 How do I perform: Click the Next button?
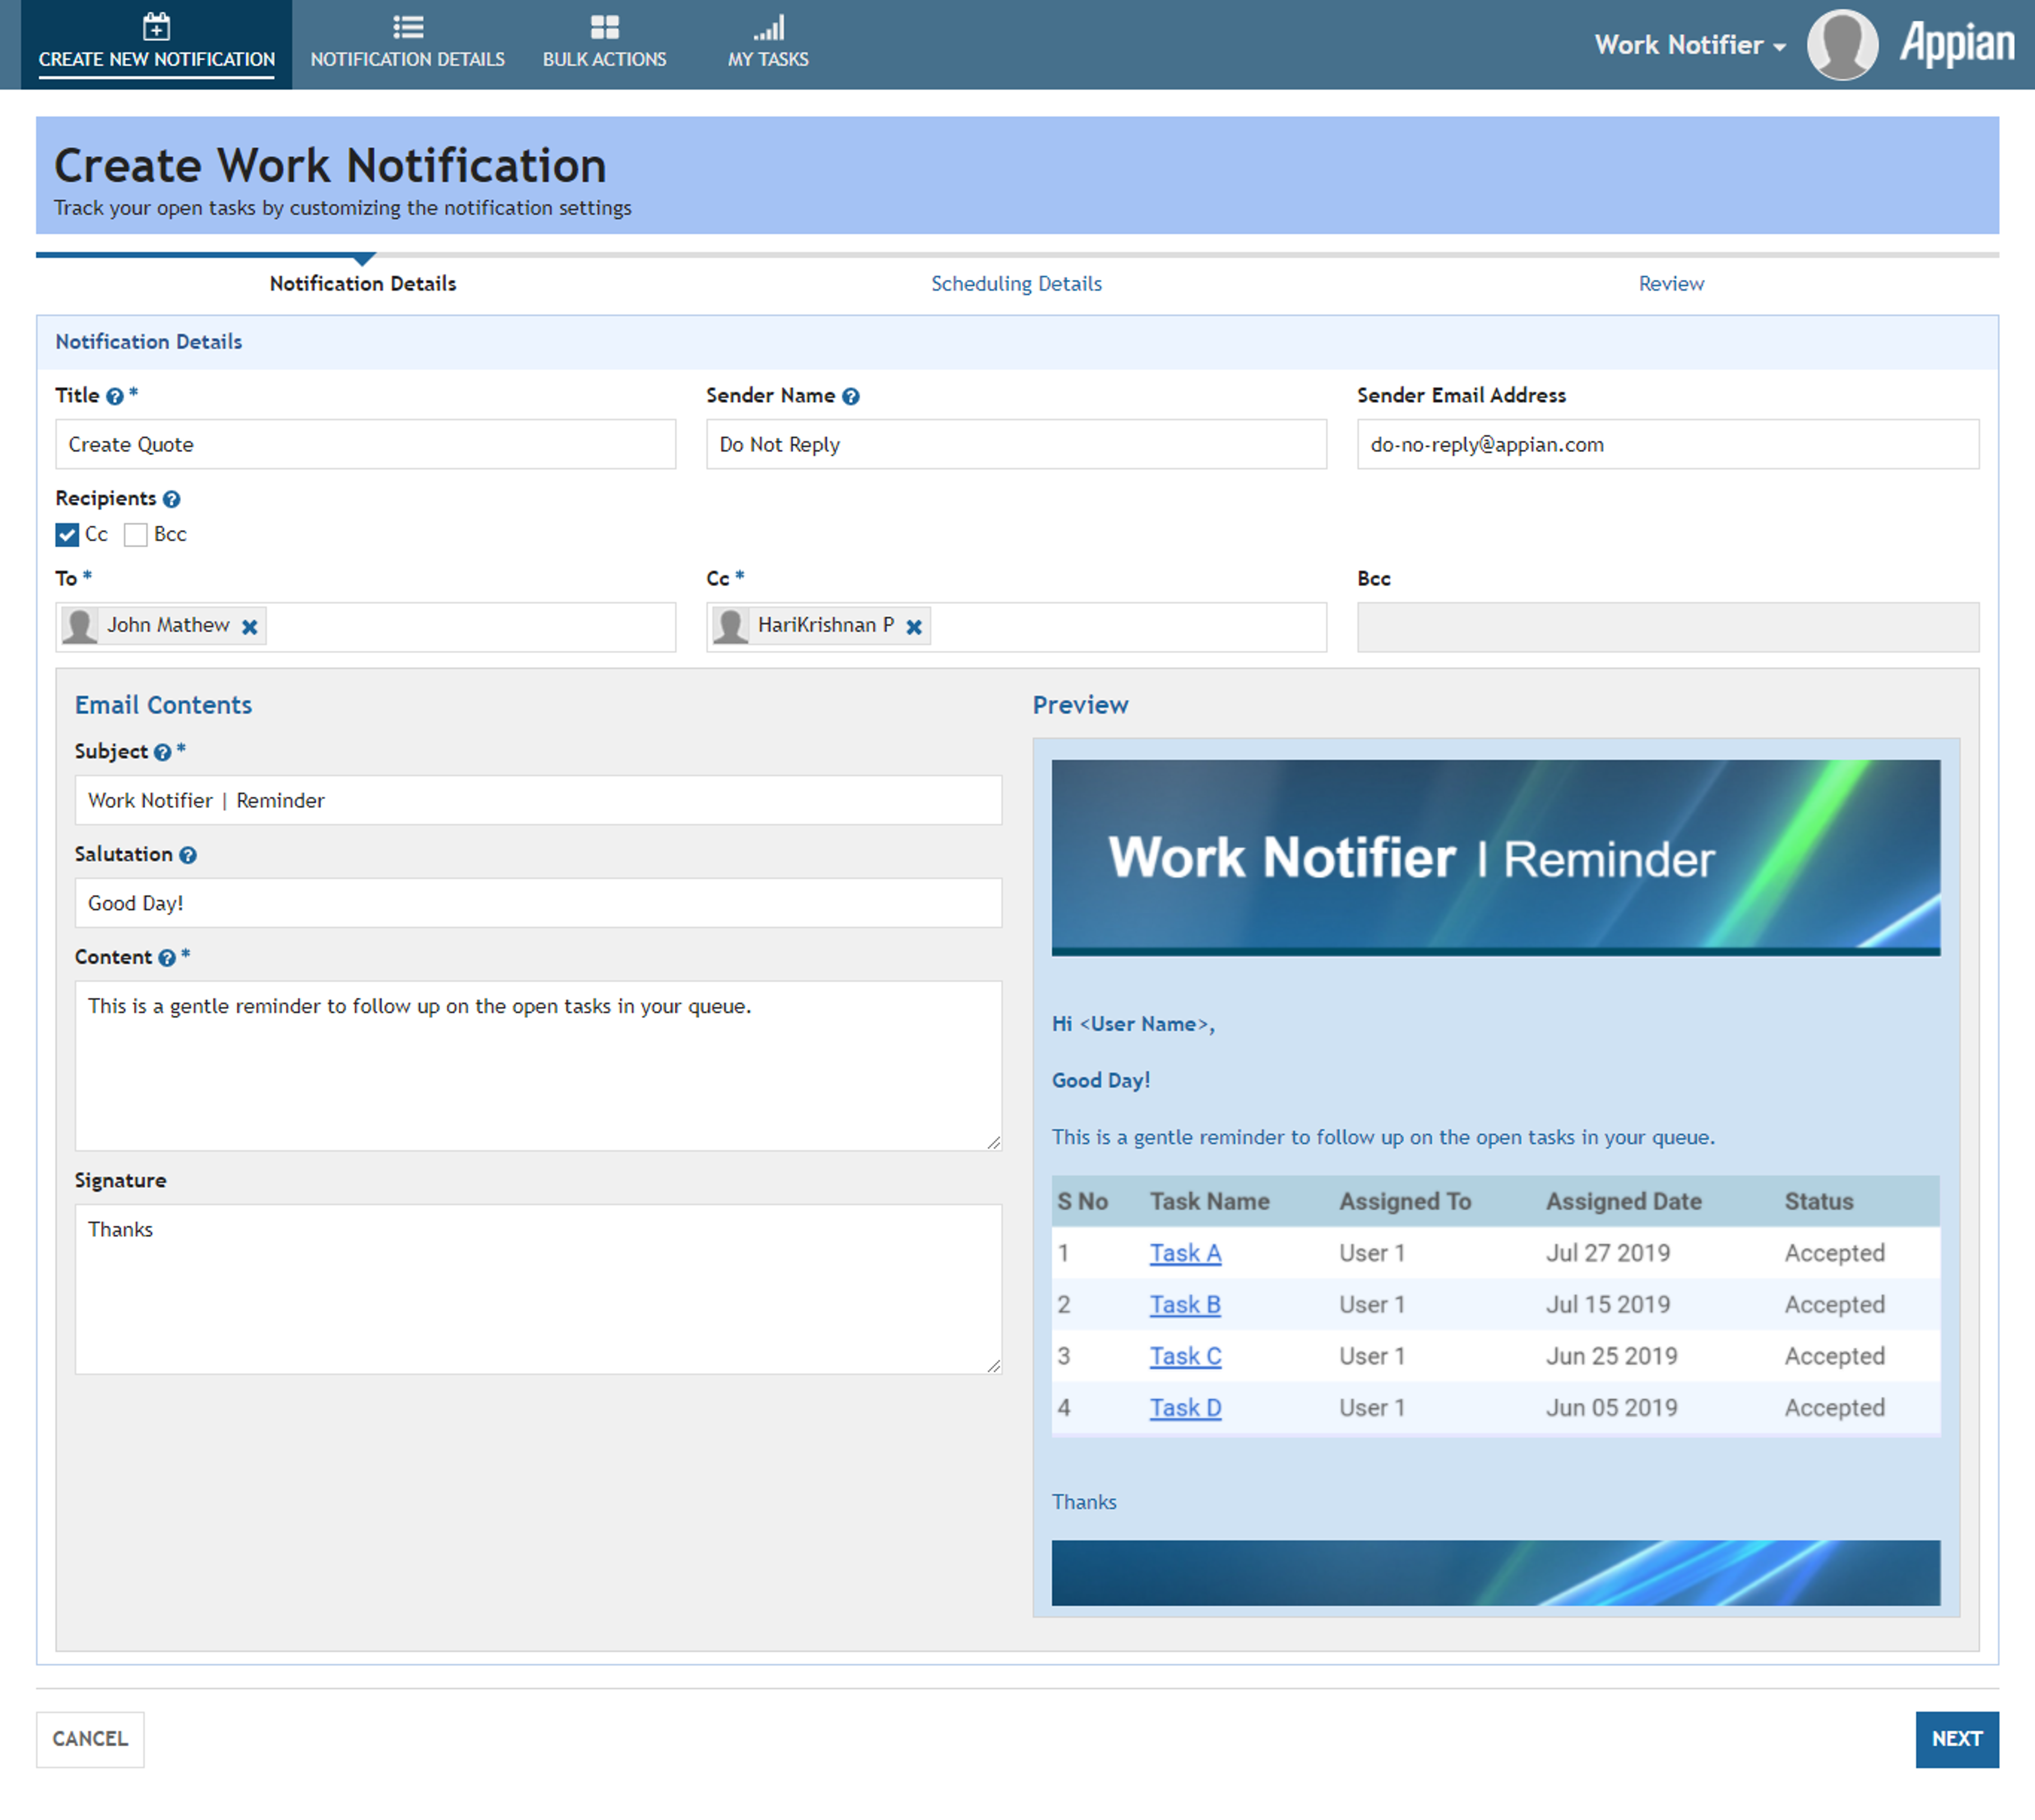[1957, 1739]
